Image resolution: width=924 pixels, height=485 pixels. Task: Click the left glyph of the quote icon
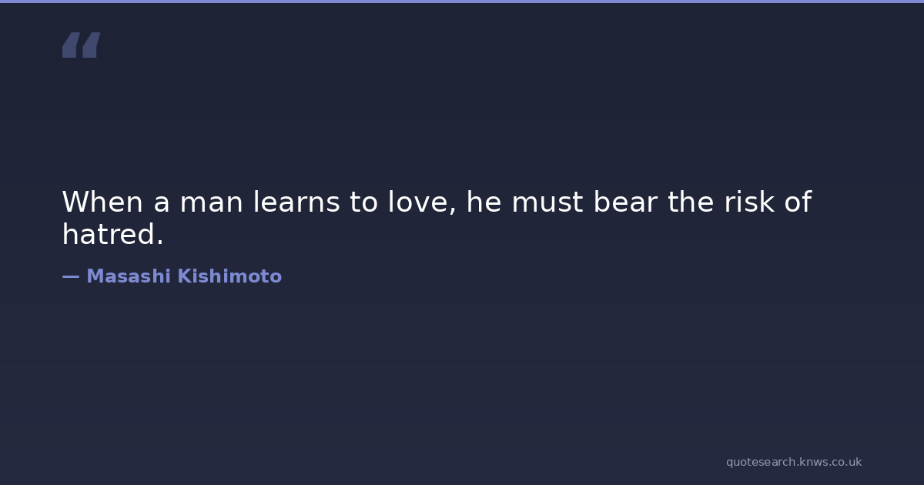71,45
